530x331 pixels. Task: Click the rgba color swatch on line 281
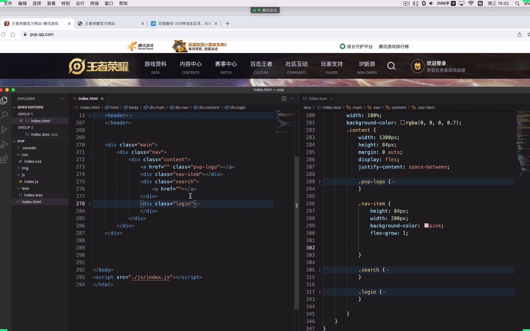(403, 123)
